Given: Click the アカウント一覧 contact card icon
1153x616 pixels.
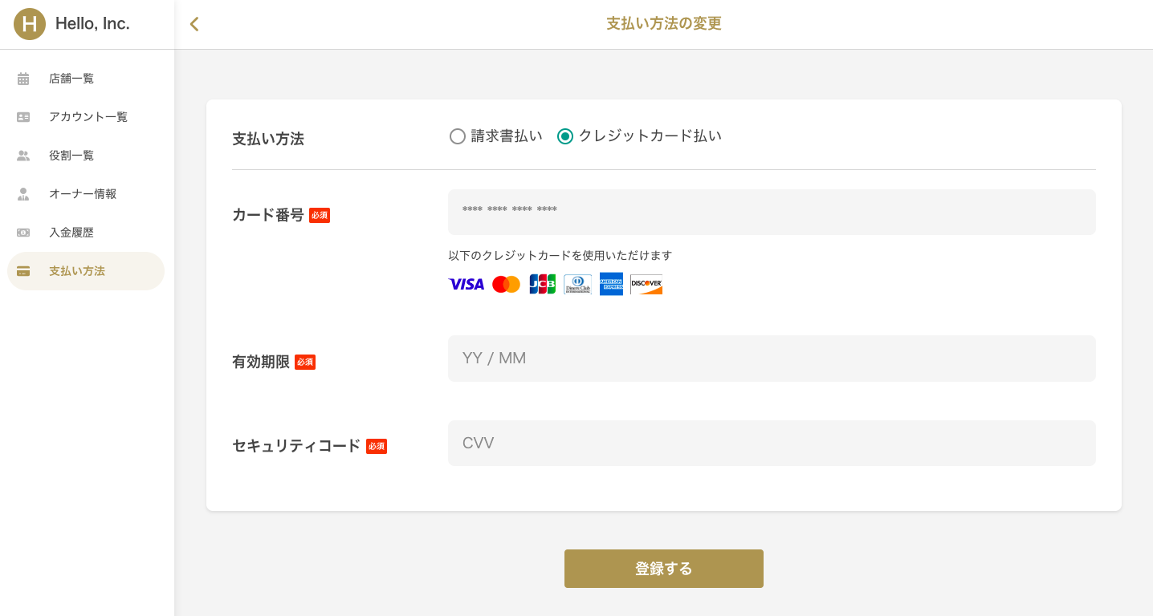Looking at the screenshot, I should pyautogui.click(x=22, y=116).
